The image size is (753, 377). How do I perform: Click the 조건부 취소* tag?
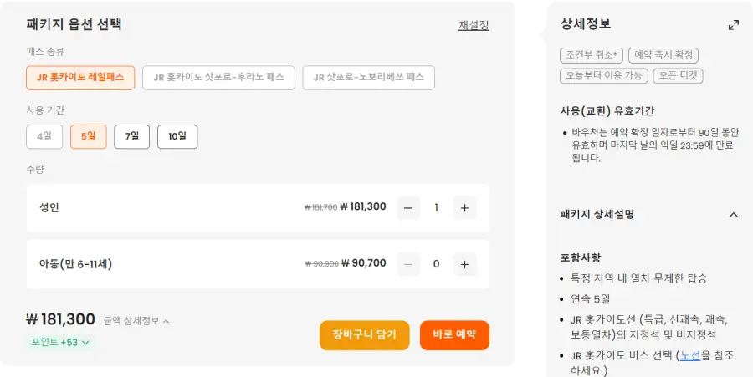tap(592, 55)
